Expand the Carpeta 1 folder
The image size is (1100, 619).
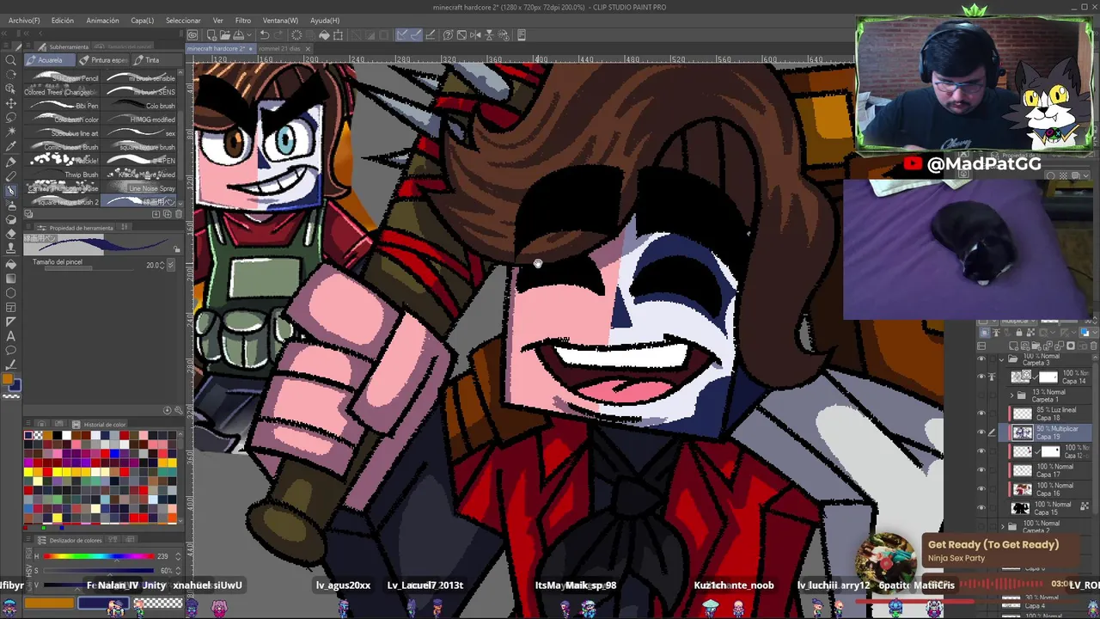tap(1011, 395)
